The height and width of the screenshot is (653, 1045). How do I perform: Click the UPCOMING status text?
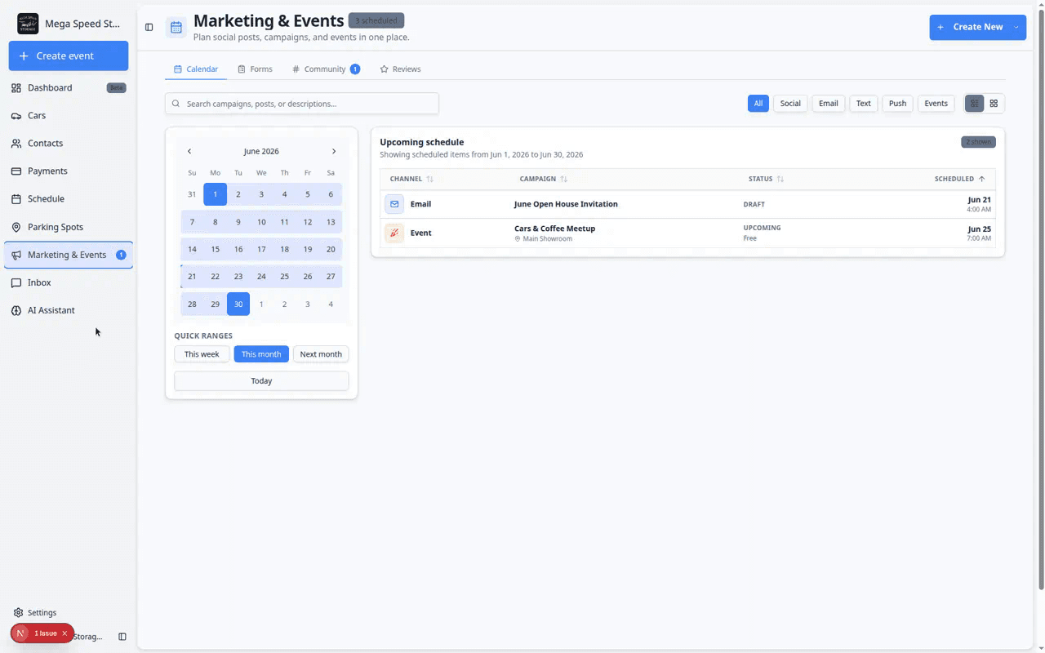[762, 228]
